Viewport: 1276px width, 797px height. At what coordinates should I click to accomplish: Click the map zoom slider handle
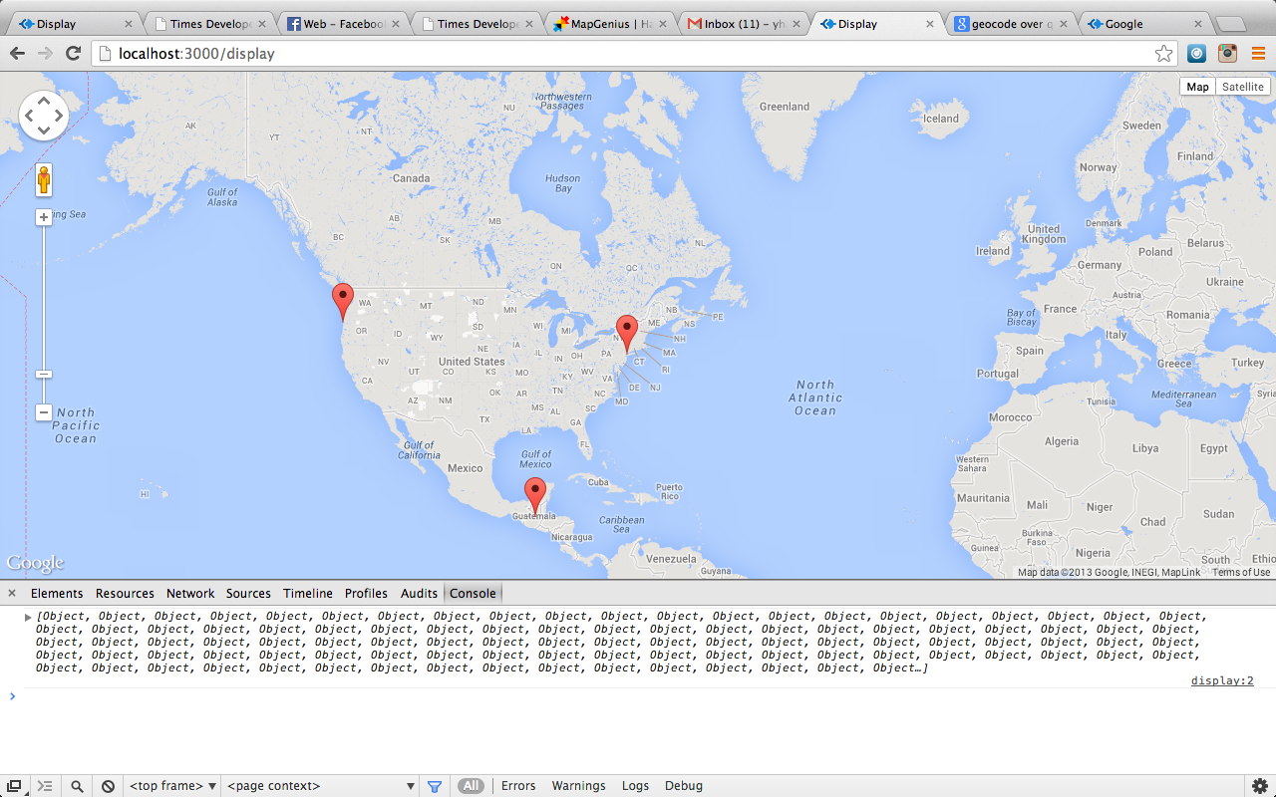[44, 374]
